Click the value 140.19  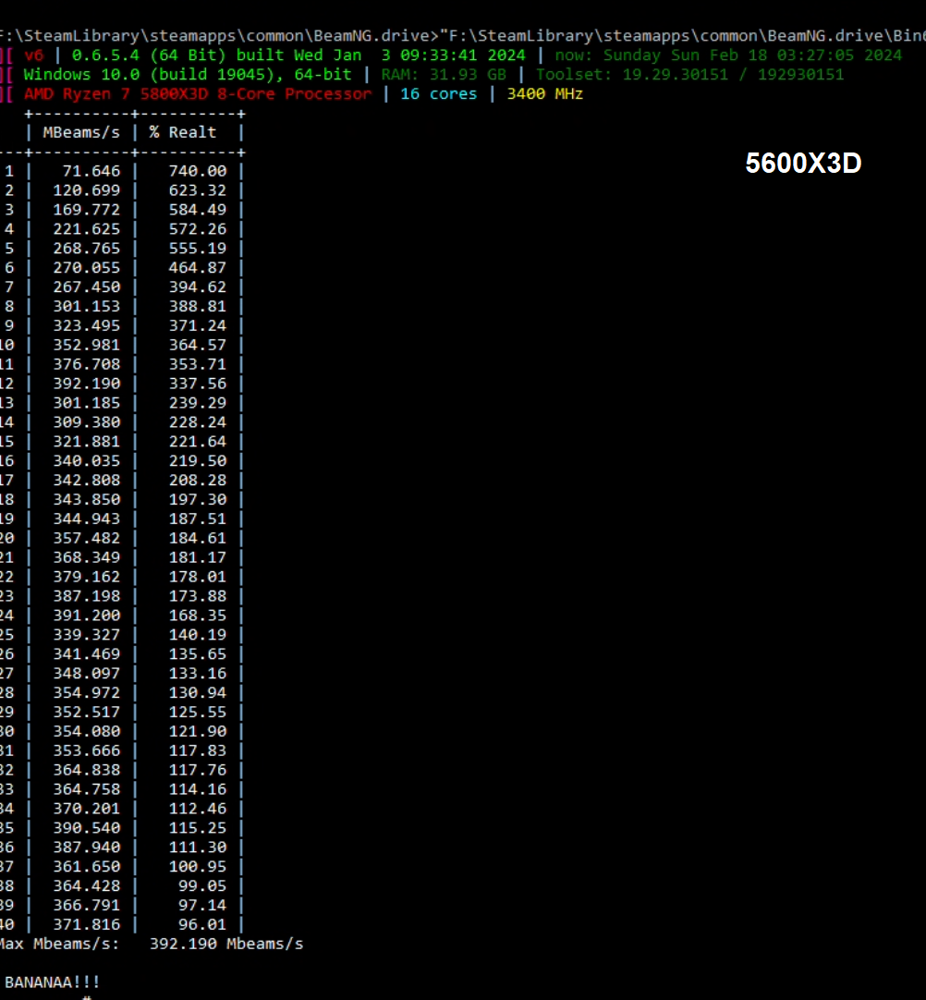click(x=198, y=635)
